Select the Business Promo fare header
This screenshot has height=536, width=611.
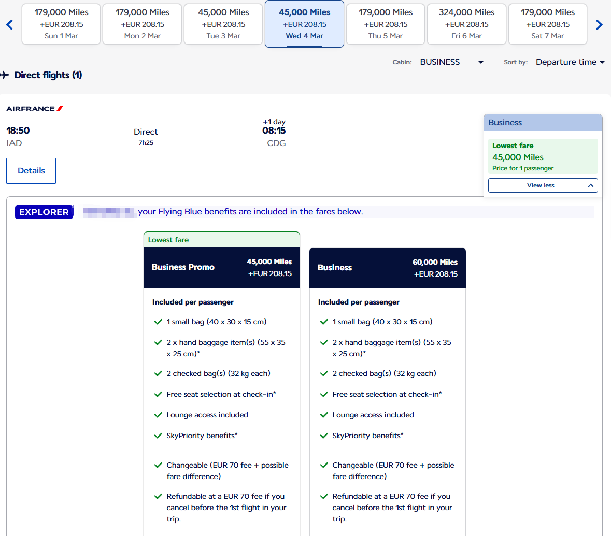[222, 267]
